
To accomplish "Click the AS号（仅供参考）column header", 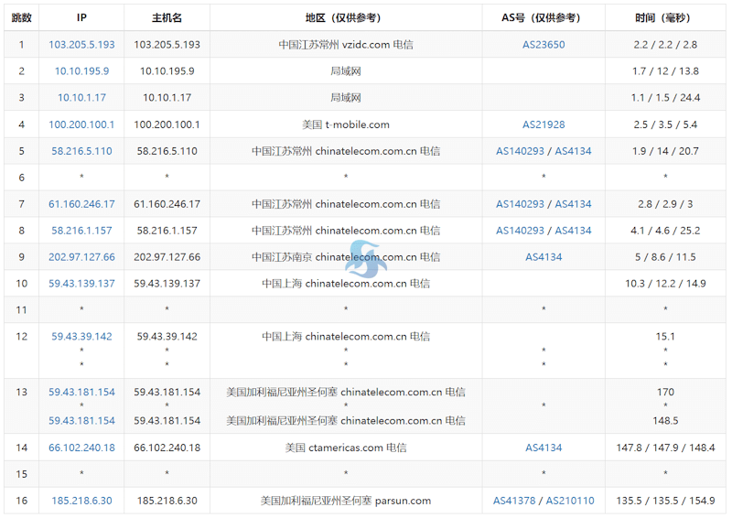I will (544, 17).
